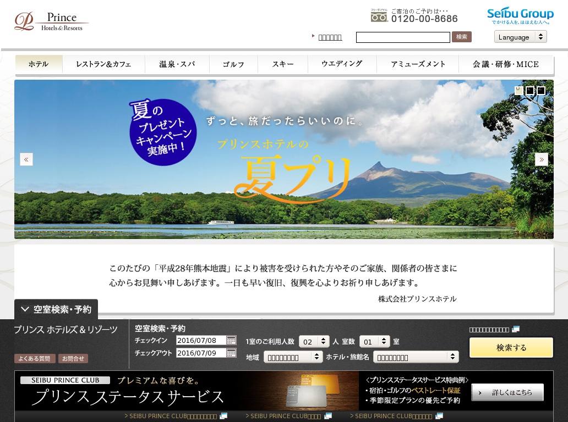The image size is (568, 422).
Task: Click the お問合せ button
Action: 73,358
